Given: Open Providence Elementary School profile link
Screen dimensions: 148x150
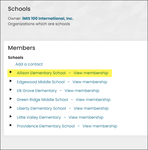Looking at the screenshot, I should (46, 126).
